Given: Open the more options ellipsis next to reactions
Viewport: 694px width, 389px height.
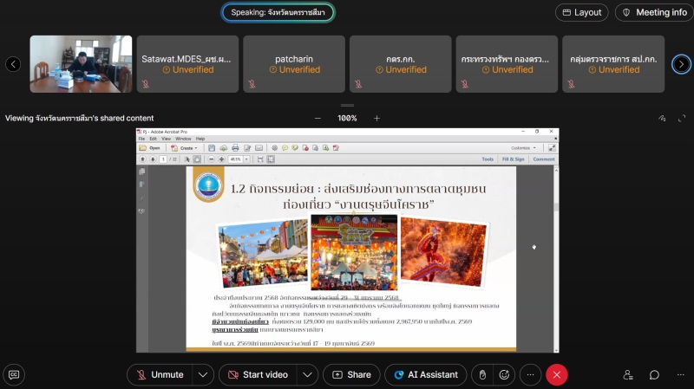Looking at the screenshot, I should point(530,374).
